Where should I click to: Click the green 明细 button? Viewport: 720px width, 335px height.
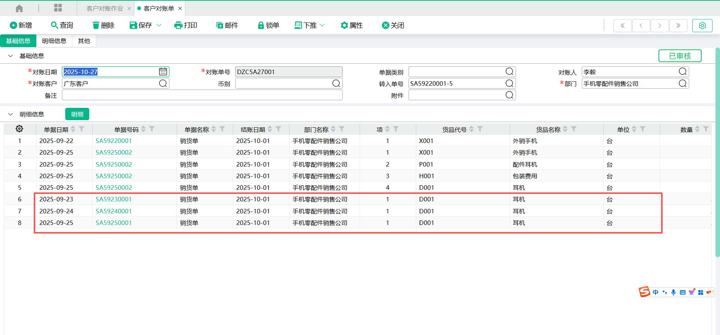point(77,114)
